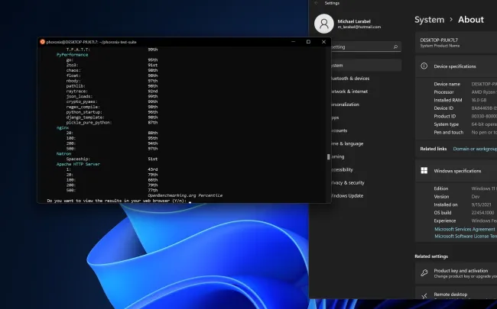The image size is (497, 309).
Task: Open Product key and activation setting
Action: [456, 273]
